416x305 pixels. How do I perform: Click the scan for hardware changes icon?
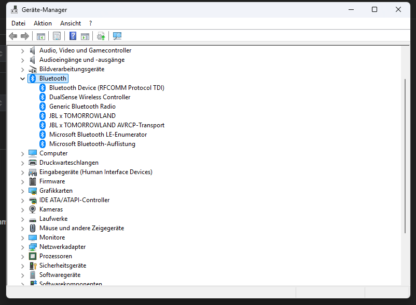point(117,36)
